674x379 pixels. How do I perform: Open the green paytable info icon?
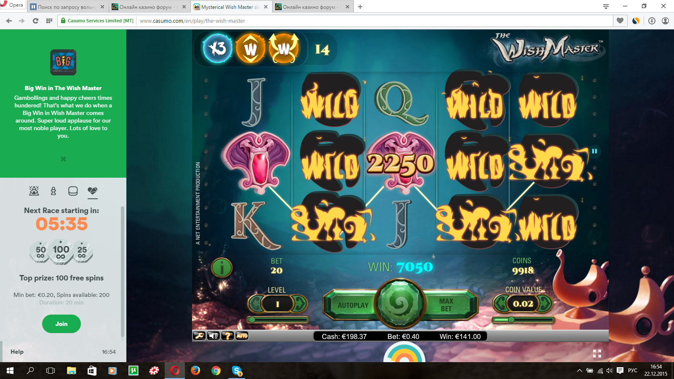(x=222, y=267)
